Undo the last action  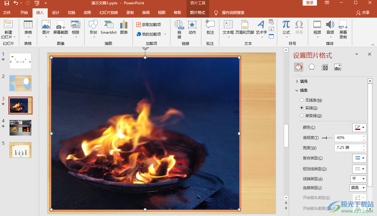point(16,3)
